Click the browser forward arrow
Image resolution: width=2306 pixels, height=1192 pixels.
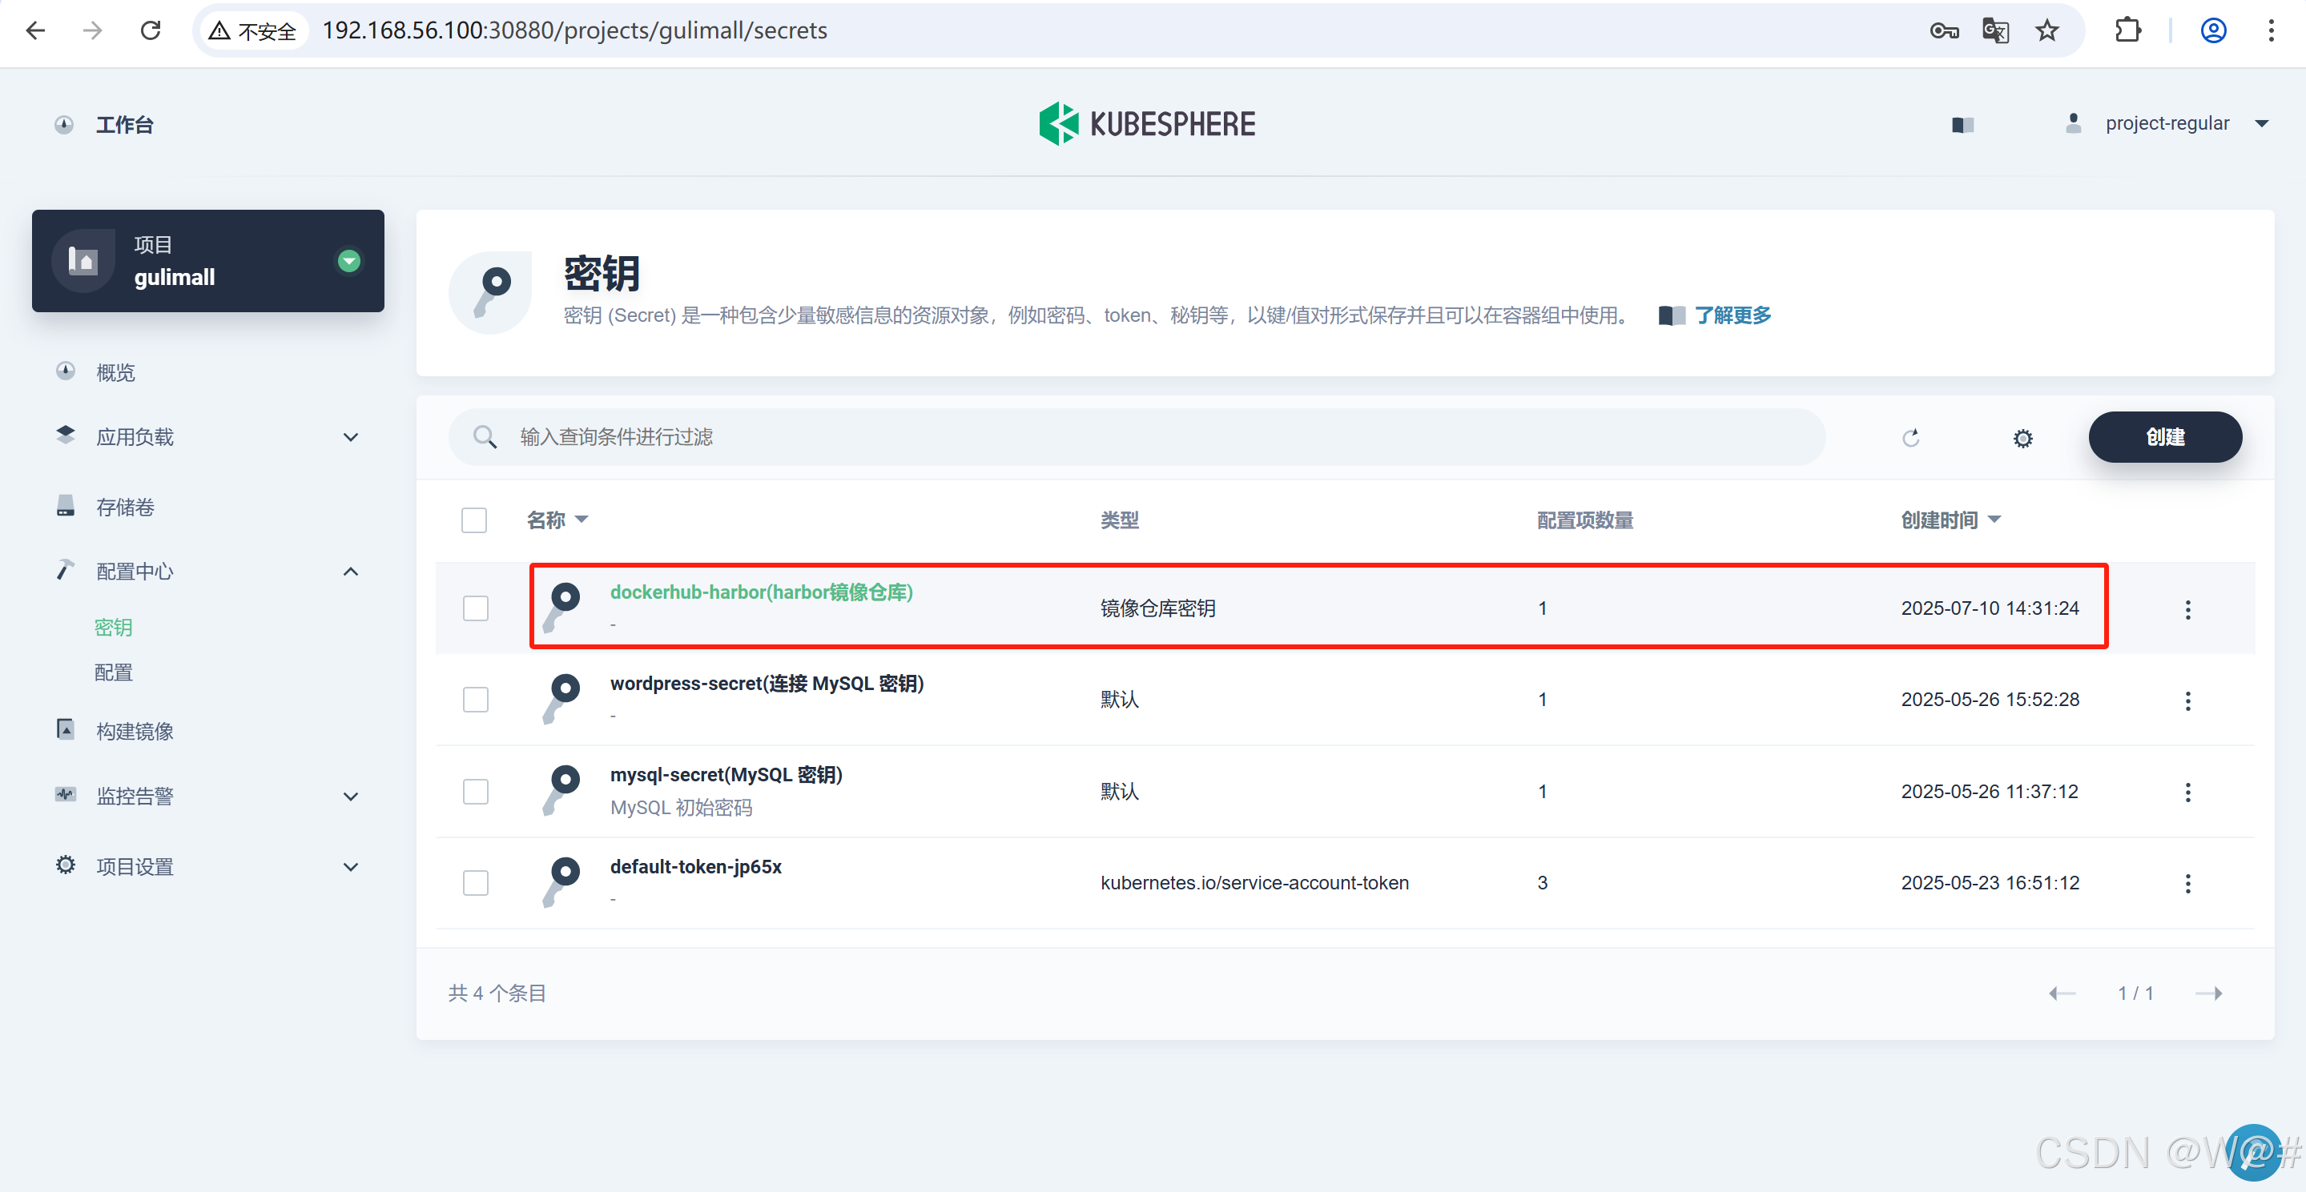(x=92, y=30)
